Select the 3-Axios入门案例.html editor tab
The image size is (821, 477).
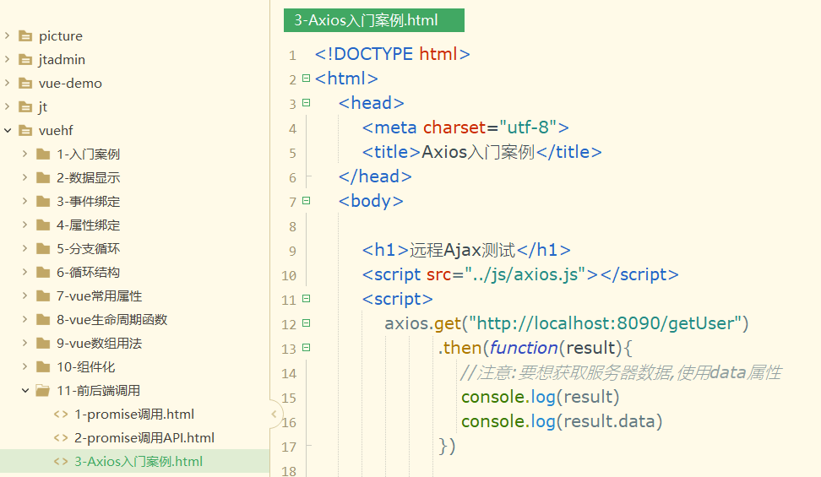[x=374, y=20]
